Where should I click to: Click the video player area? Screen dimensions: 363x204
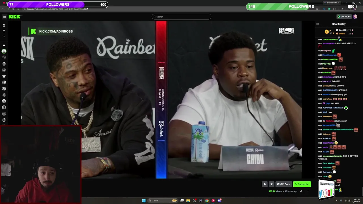coord(161,100)
